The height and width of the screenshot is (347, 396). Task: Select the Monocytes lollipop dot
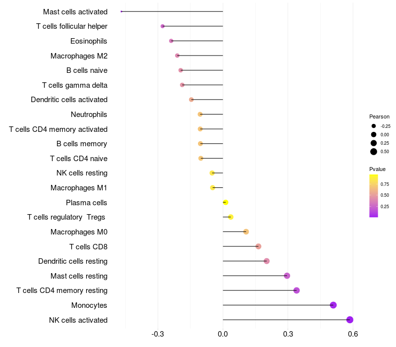[333, 305]
